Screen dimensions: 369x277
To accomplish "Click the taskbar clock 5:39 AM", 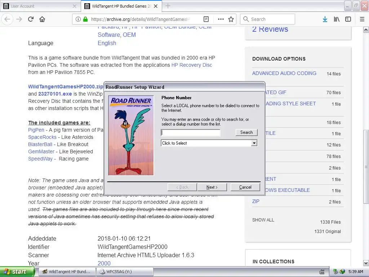I will pos(356,272).
